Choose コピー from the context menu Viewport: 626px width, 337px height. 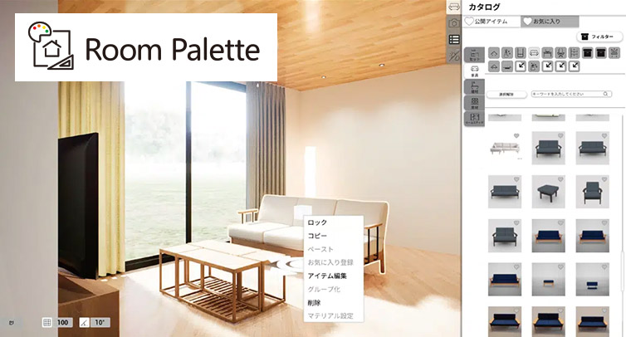(x=318, y=236)
